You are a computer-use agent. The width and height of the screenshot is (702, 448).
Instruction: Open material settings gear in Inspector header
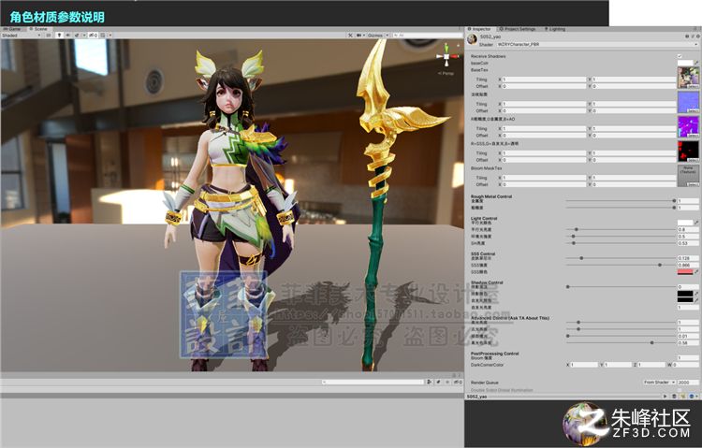point(697,36)
